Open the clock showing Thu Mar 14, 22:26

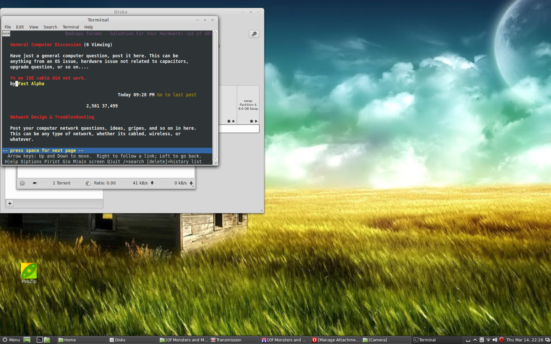(x=524, y=340)
